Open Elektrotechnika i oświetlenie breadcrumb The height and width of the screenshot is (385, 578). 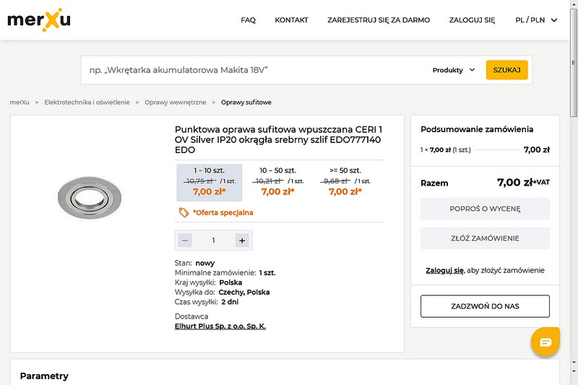[87, 103]
